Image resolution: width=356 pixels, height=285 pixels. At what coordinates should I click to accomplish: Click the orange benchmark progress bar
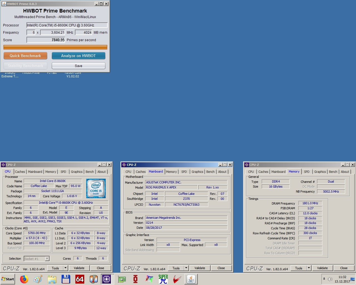coord(55,47)
